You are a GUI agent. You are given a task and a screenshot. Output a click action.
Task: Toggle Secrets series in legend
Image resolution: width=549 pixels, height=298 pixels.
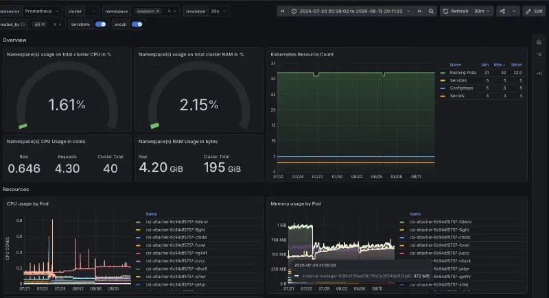tap(457, 96)
